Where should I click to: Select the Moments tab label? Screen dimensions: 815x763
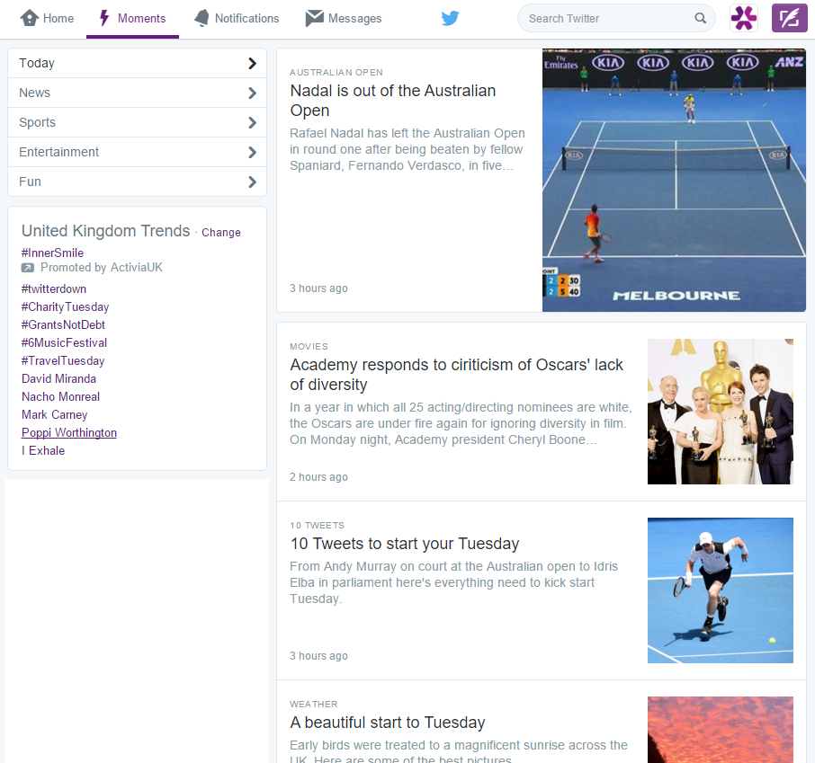141,18
